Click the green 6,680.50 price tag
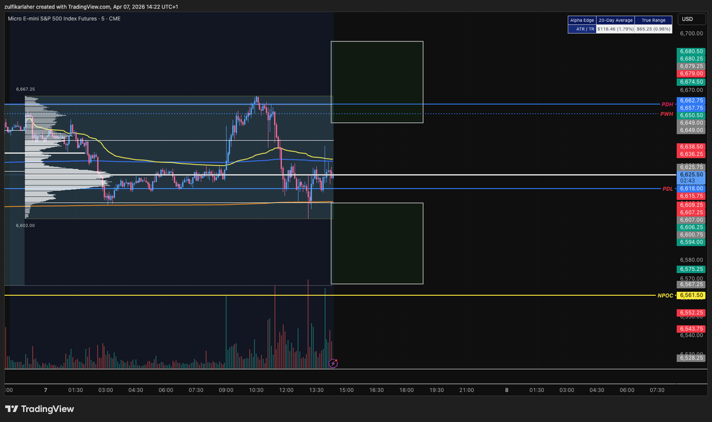 (x=691, y=52)
